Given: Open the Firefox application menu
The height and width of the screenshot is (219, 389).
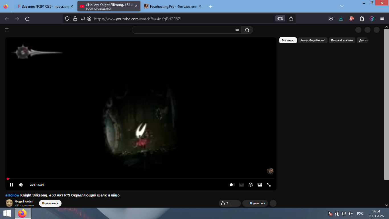Looking at the screenshot, I should click(382, 19).
